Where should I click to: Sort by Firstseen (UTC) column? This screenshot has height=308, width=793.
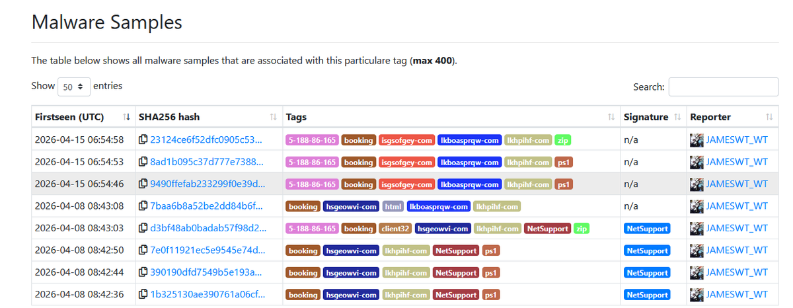[x=83, y=117]
